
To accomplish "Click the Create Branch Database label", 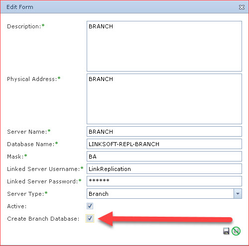I will coord(43,219).
